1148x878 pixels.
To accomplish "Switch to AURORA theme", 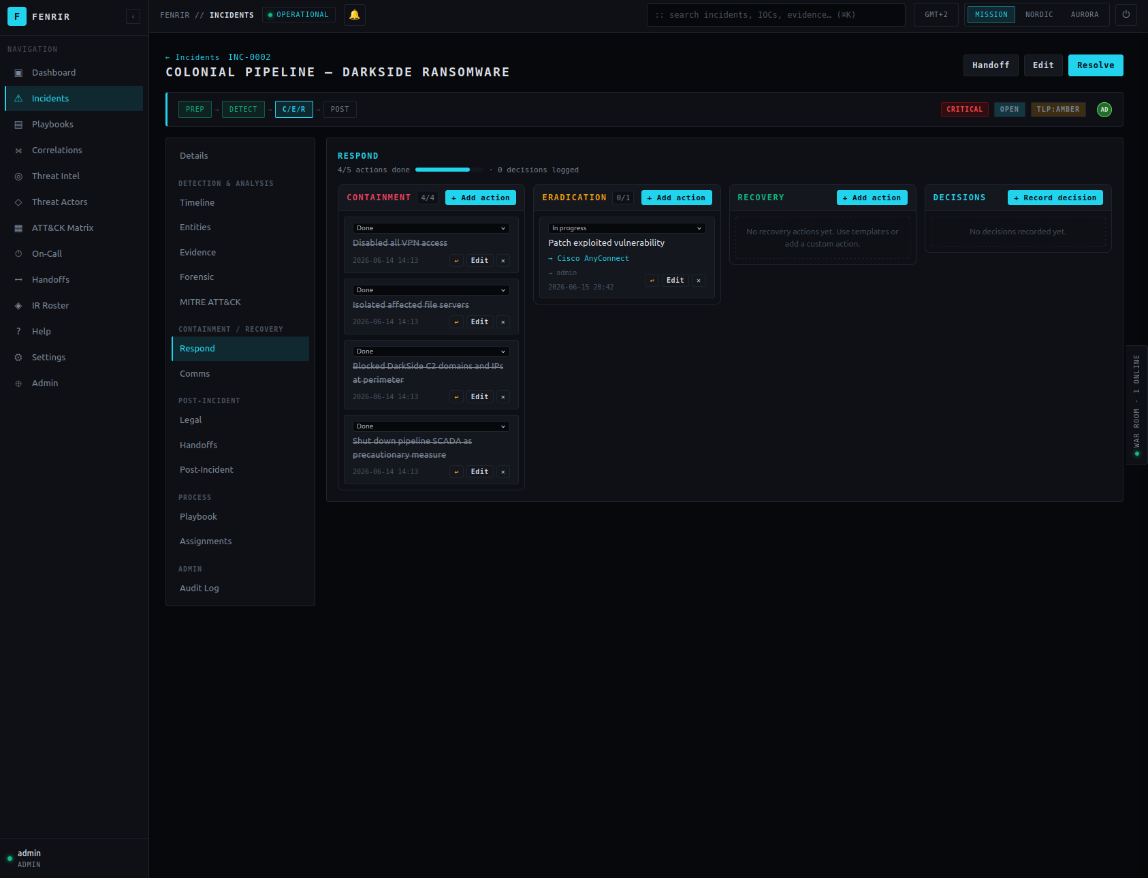I will click(1085, 15).
